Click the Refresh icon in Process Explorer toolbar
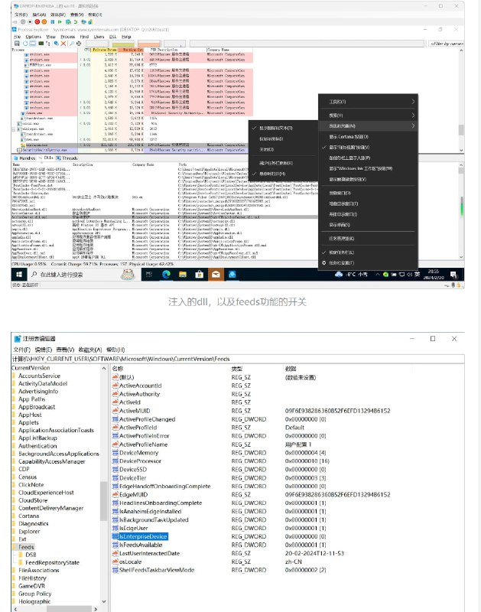 coord(25,44)
